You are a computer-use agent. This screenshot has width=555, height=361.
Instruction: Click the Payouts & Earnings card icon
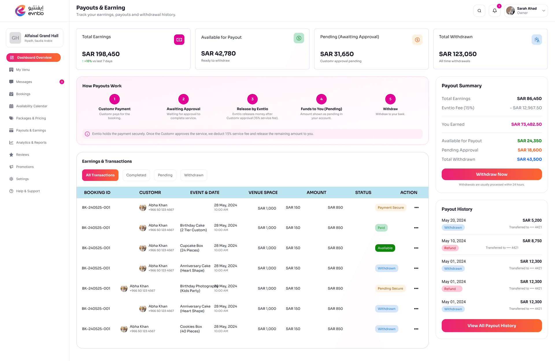(11, 130)
